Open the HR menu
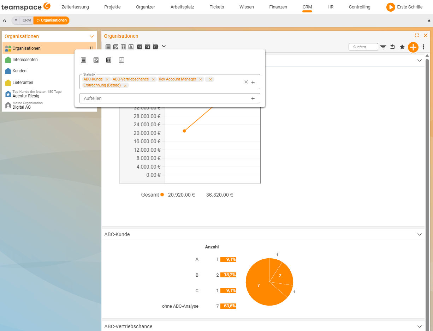 pos(331,7)
